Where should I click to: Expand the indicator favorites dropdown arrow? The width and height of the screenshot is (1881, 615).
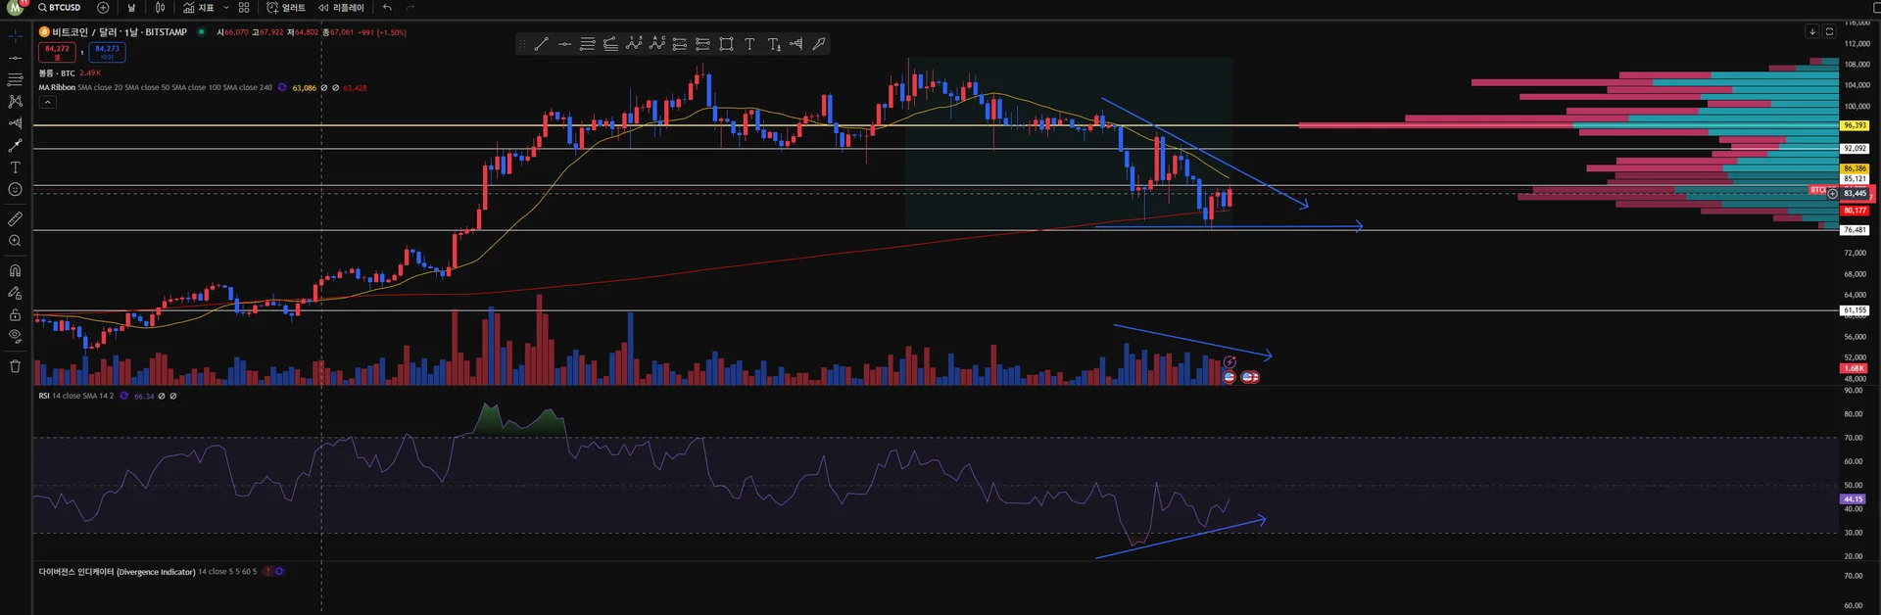coord(226,8)
